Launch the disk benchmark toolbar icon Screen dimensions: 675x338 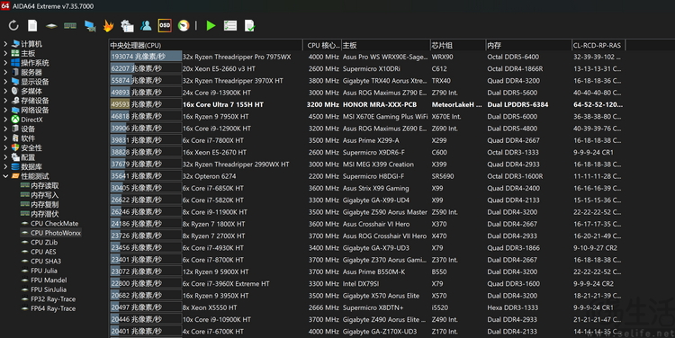[x=51, y=26]
